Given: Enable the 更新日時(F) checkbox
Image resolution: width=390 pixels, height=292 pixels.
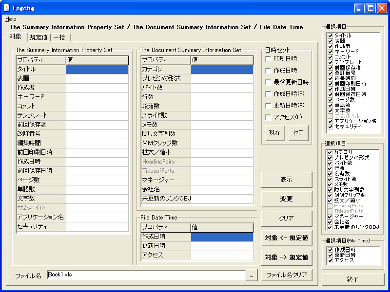Looking at the screenshot, I should [x=268, y=106].
